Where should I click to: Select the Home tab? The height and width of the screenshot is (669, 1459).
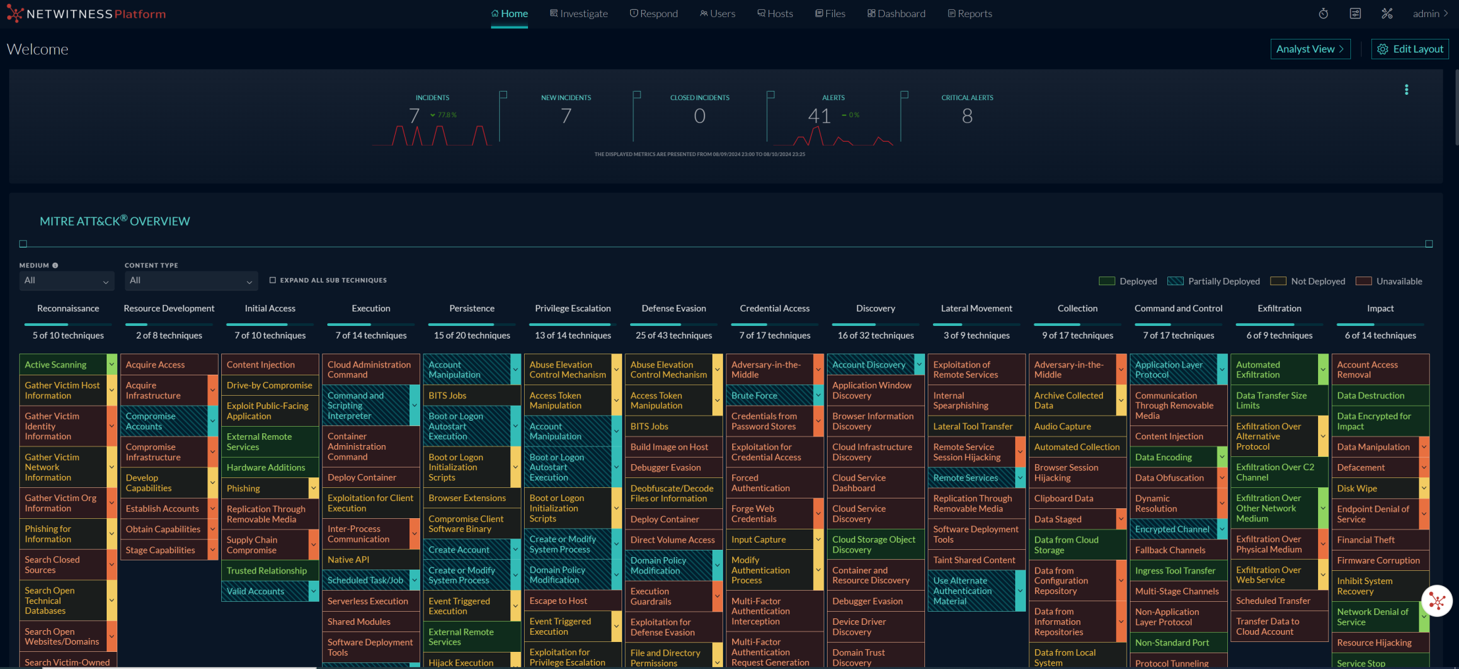510,14
